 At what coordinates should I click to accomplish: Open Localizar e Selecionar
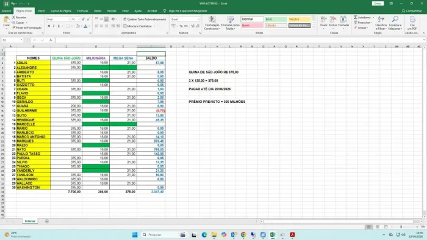(395, 23)
